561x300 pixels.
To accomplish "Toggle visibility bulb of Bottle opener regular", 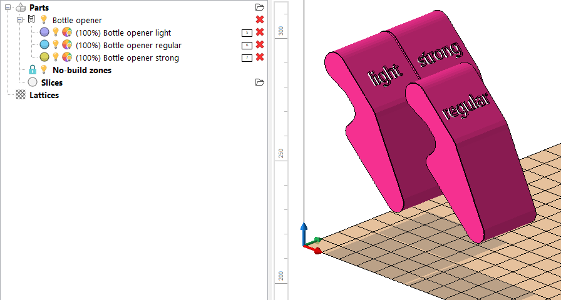I will click(x=56, y=44).
